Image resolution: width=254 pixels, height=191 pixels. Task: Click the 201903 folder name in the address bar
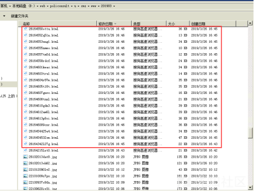coord(106,6)
